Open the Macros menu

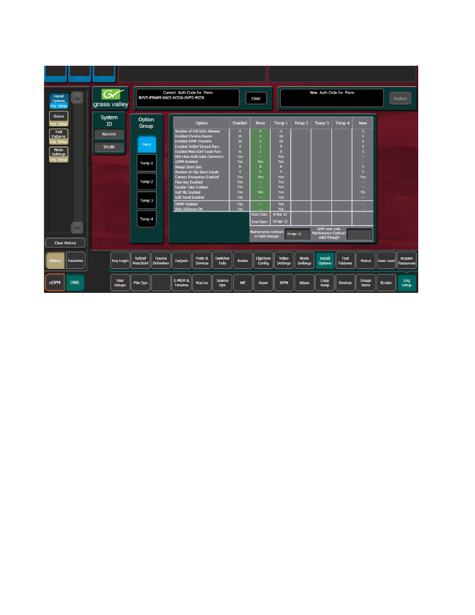[202, 282]
